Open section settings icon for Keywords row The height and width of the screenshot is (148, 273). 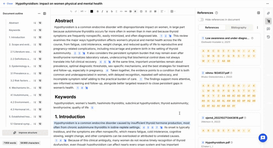[35, 30]
